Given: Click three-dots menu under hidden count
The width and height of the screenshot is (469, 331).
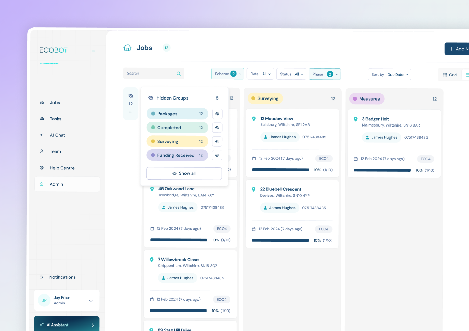Looking at the screenshot, I should 131,112.
